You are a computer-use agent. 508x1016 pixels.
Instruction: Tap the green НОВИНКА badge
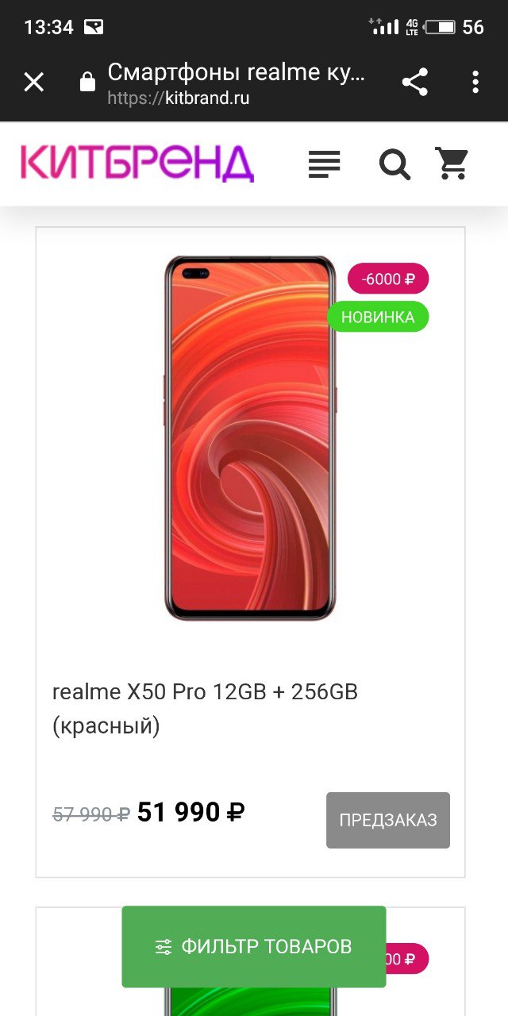point(378,317)
